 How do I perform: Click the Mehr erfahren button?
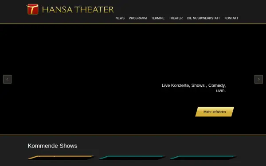[x=215, y=112]
